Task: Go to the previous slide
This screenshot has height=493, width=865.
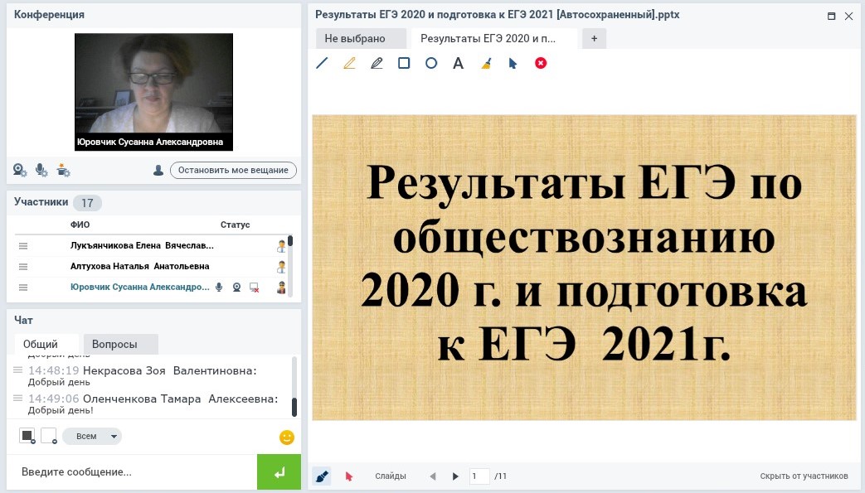Action: point(433,476)
